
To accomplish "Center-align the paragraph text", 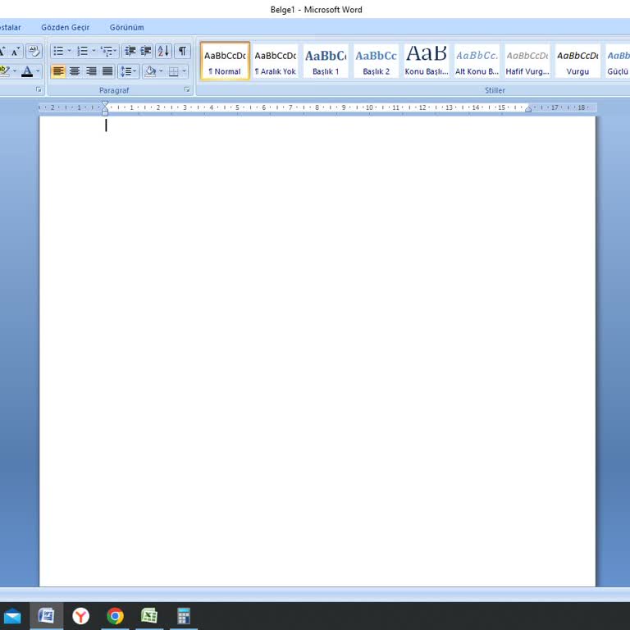I will (75, 71).
